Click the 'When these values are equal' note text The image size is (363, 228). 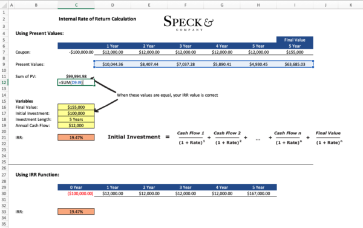coord(167,95)
